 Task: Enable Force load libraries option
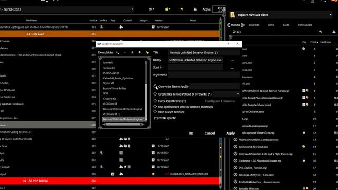point(155,101)
